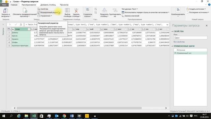The height and width of the screenshot is (119, 211).
Task: Open filter dropdown for июн column
Action: point(112,29)
